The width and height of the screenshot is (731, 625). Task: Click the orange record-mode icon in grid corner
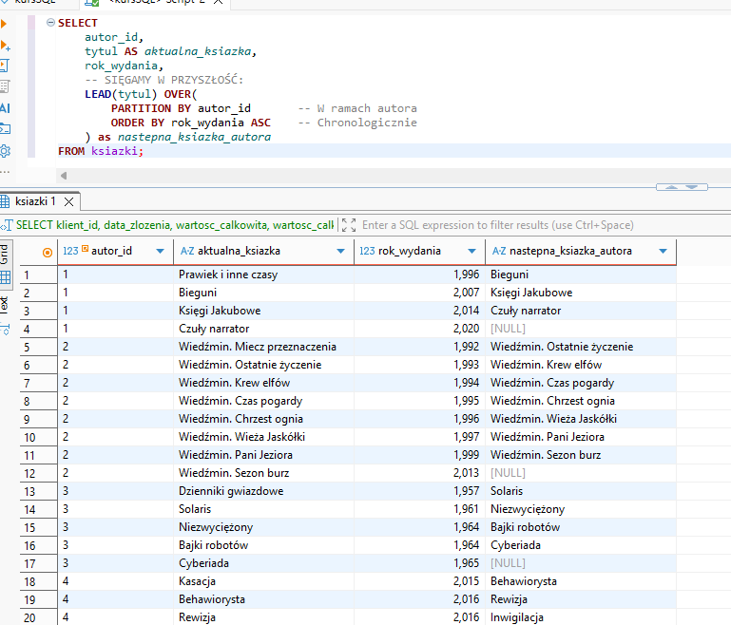(48, 252)
